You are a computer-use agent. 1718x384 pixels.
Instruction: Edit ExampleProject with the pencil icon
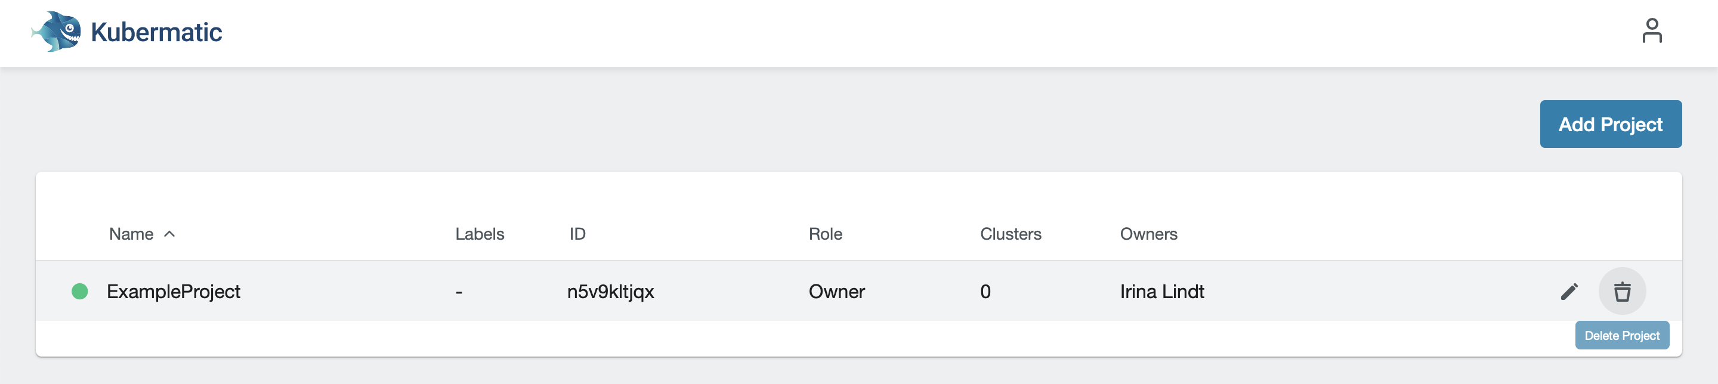[1569, 292]
